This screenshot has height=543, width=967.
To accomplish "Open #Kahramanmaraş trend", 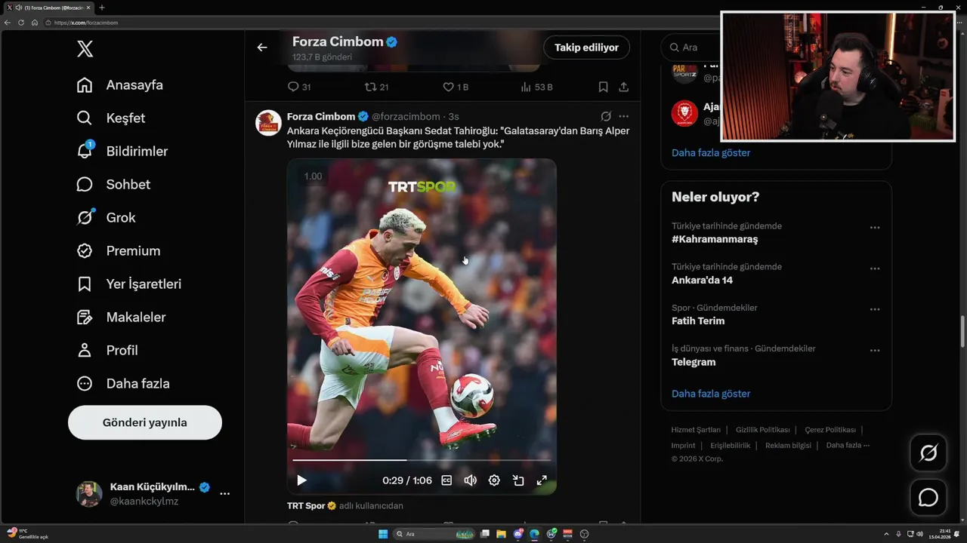I will [715, 239].
